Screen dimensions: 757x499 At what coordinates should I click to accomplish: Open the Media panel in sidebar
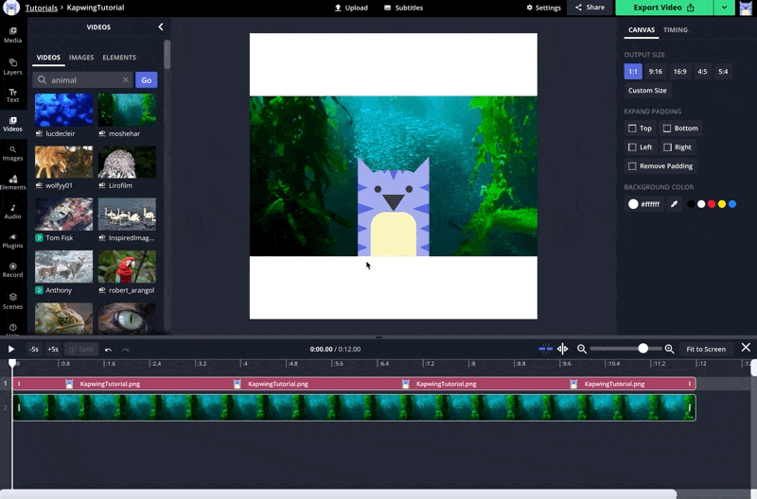12,35
